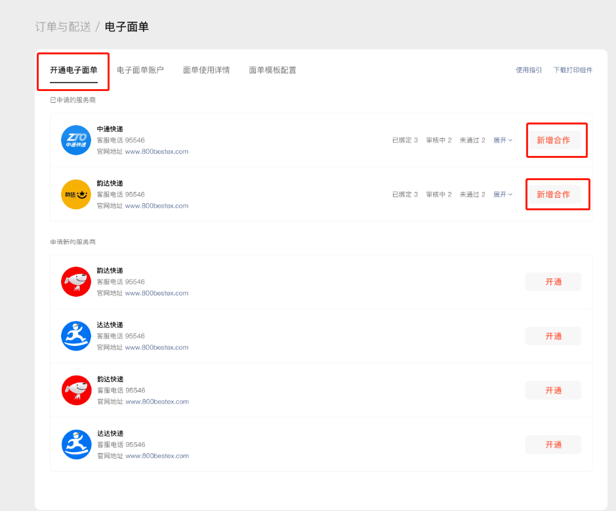The height and width of the screenshot is (511, 616).
Task: Click 开通 for the first 达达快递 row
Action: pos(553,336)
